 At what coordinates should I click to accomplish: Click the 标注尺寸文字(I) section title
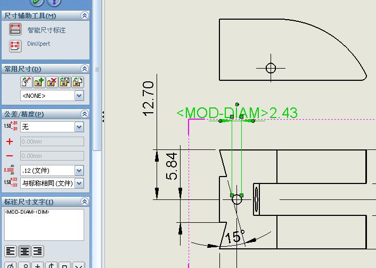click(x=29, y=202)
